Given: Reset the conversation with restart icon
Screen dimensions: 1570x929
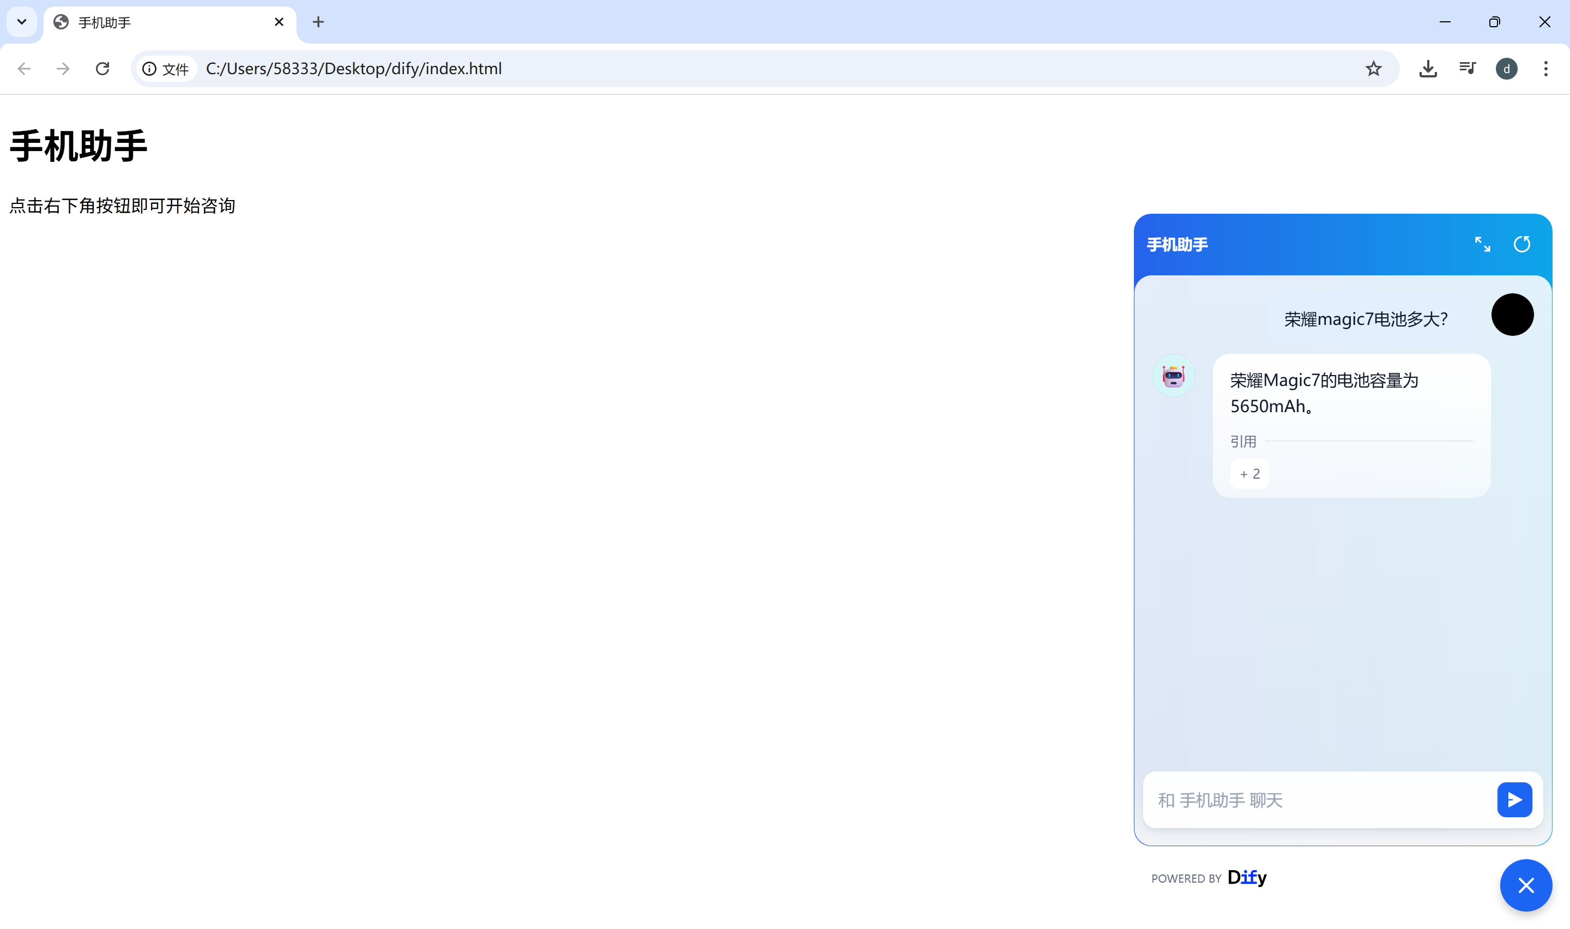Looking at the screenshot, I should click(1521, 244).
